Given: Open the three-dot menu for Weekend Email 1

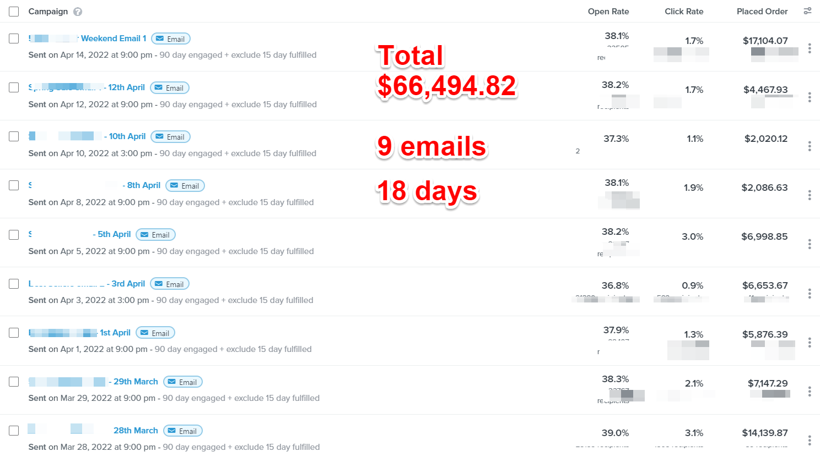Looking at the screenshot, I should [809, 48].
